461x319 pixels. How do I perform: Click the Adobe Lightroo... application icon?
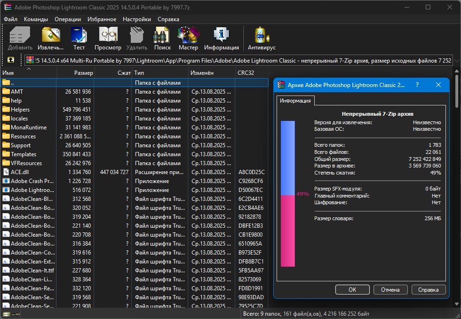point(6,190)
